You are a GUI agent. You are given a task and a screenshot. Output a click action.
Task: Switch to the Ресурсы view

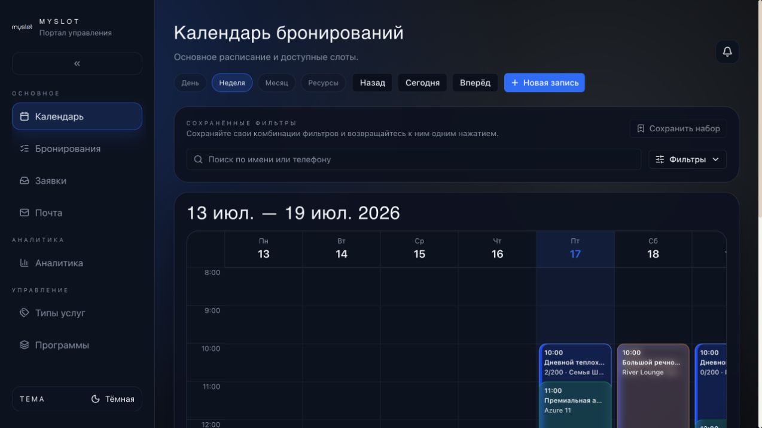[x=323, y=83]
